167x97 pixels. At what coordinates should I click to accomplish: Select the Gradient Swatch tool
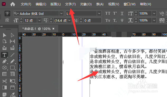4,87
